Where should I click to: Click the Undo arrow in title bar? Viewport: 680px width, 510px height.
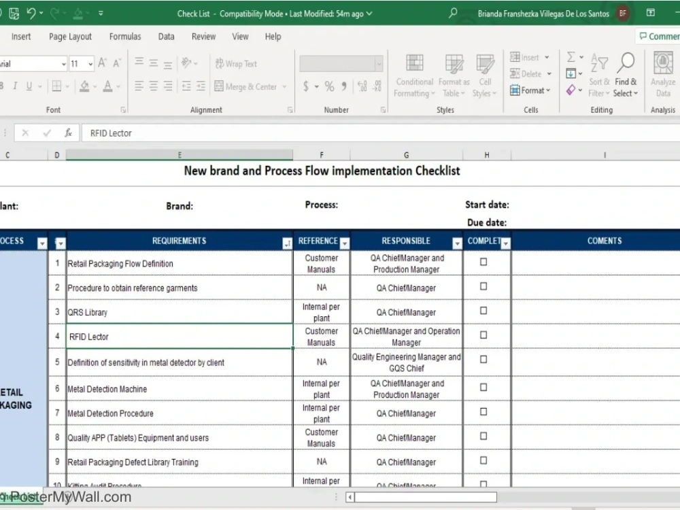click(31, 14)
